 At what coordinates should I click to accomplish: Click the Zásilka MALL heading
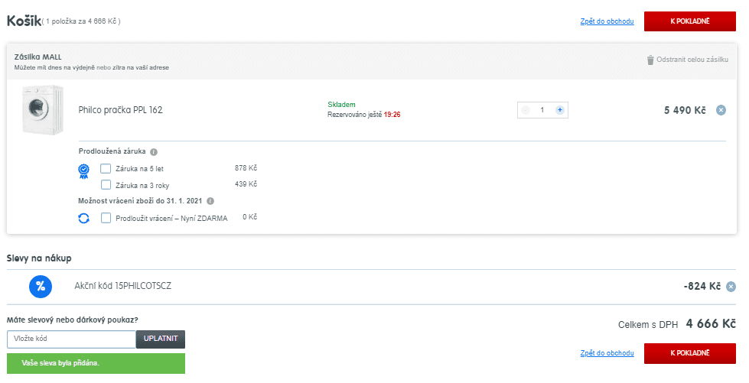pyautogui.click(x=38, y=57)
